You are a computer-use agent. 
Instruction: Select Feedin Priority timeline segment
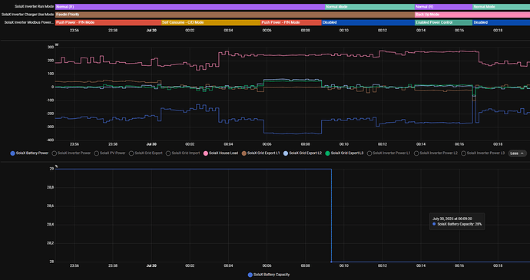235,15
